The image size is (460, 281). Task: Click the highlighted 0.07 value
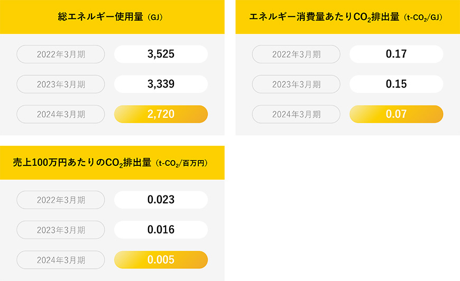pyautogui.click(x=397, y=114)
